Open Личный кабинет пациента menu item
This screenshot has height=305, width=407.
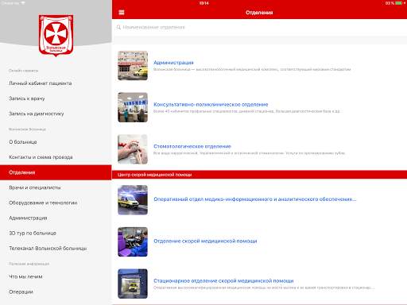41,83
